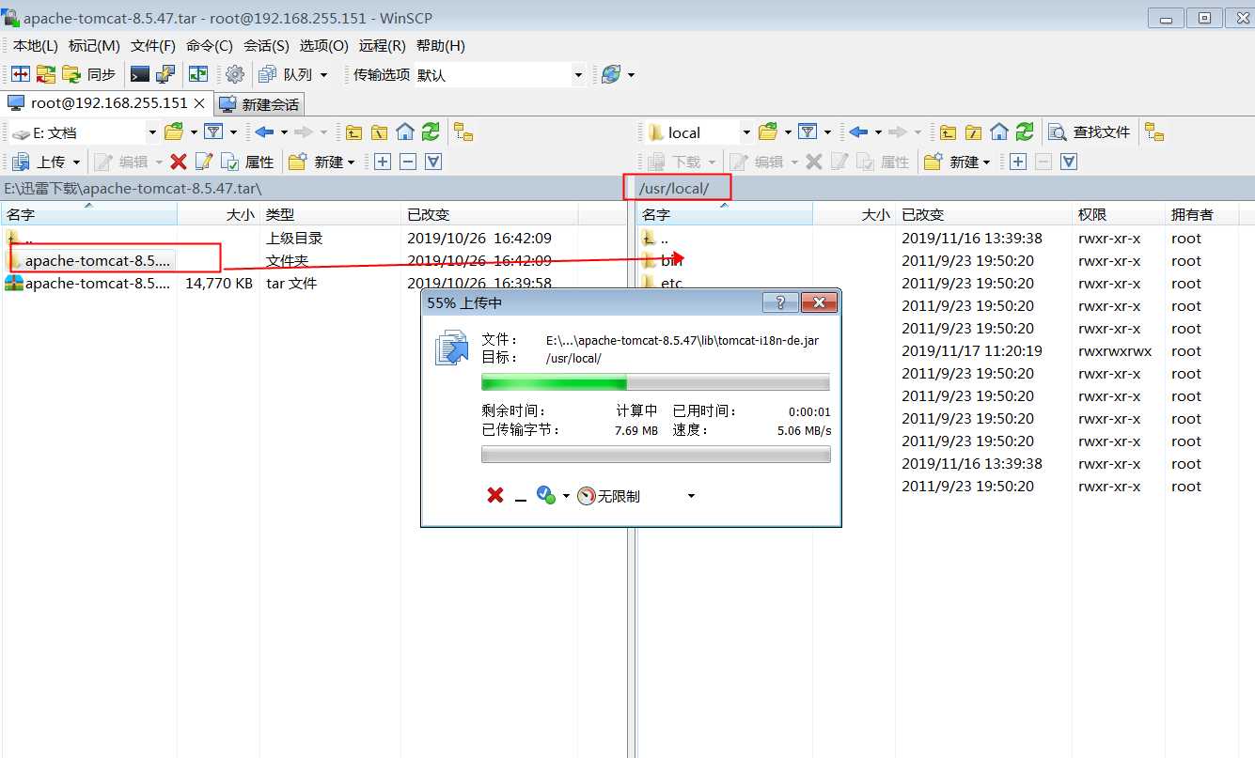Viewport: 1255px width, 758px height.
Task: Go to remote panel home directory
Action: [x=999, y=132]
